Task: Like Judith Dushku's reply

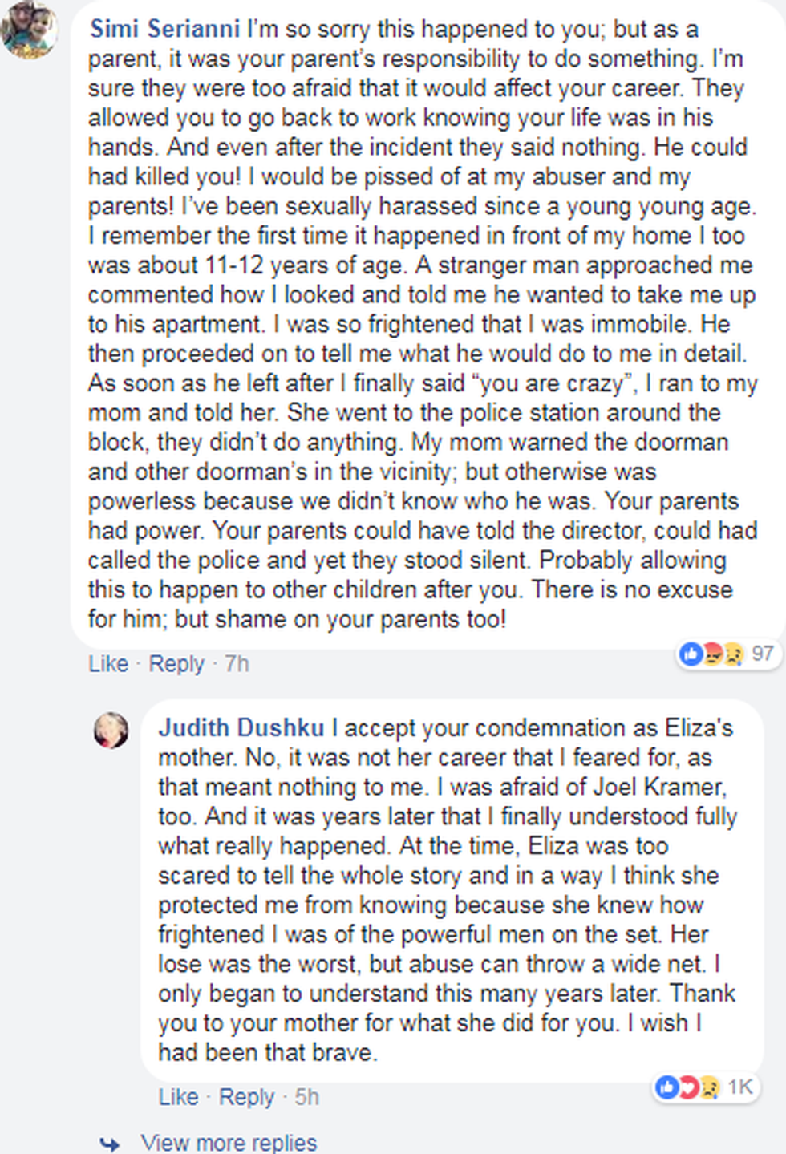Action: point(178,1097)
